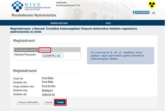The width and height of the screenshot is (166, 111).
Task: Open the RENDELKEZÉSEK menu
Action: [59, 23]
